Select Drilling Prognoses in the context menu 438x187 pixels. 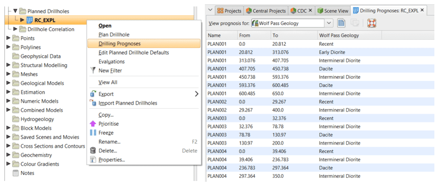119,44
